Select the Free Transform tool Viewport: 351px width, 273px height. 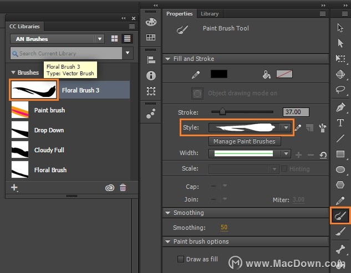pyautogui.click(x=340, y=58)
